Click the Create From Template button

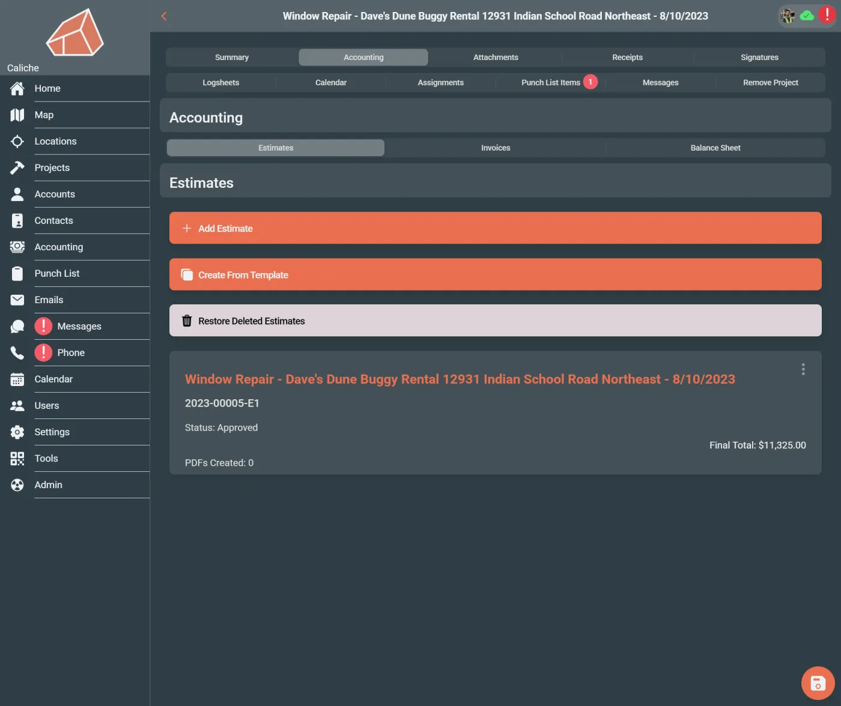tap(496, 274)
